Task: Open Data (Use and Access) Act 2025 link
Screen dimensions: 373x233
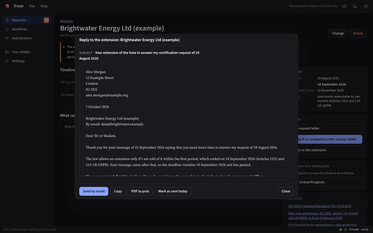Action: (x=323, y=216)
